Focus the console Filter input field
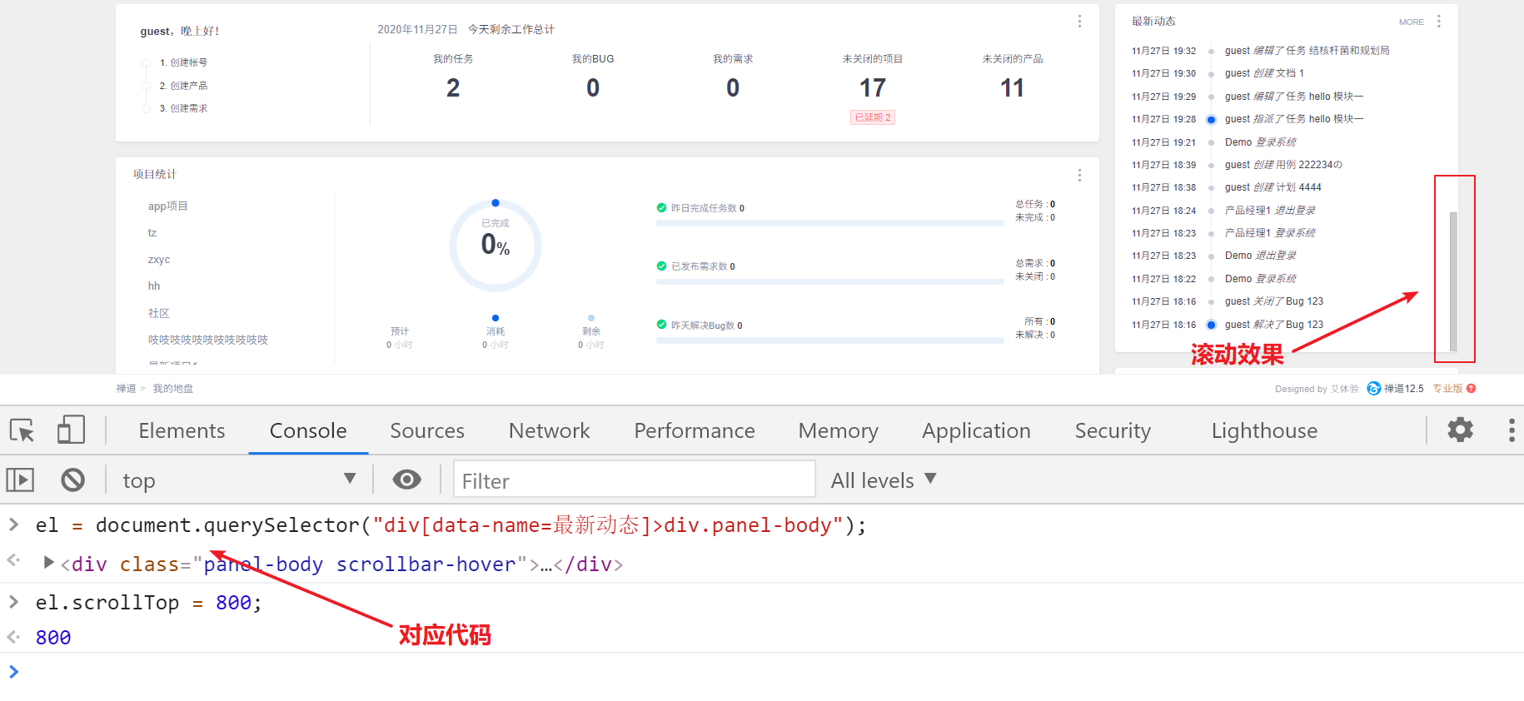Screen dimensions: 1524x701 point(634,480)
